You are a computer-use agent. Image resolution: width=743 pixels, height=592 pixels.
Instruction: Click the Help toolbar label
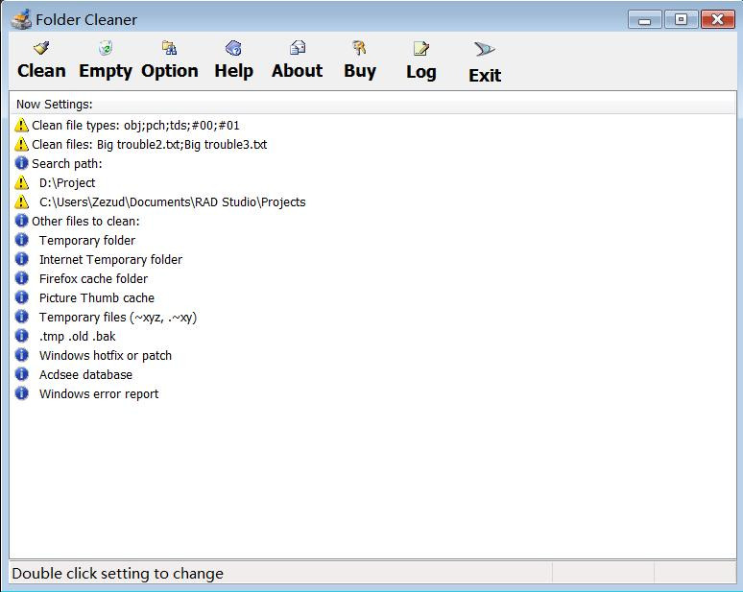pyautogui.click(x=233, y=72)
